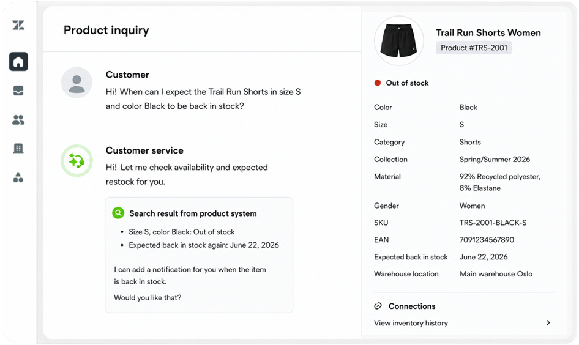Click the red Out of stock status dot
The width and height of the screenshot is (579, 345).
(378, 83)
